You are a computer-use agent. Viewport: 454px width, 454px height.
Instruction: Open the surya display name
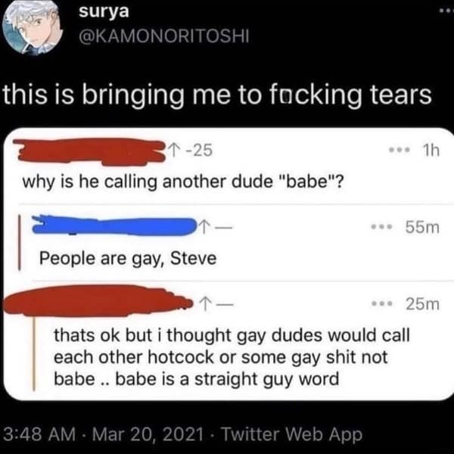tap(104, 12)
